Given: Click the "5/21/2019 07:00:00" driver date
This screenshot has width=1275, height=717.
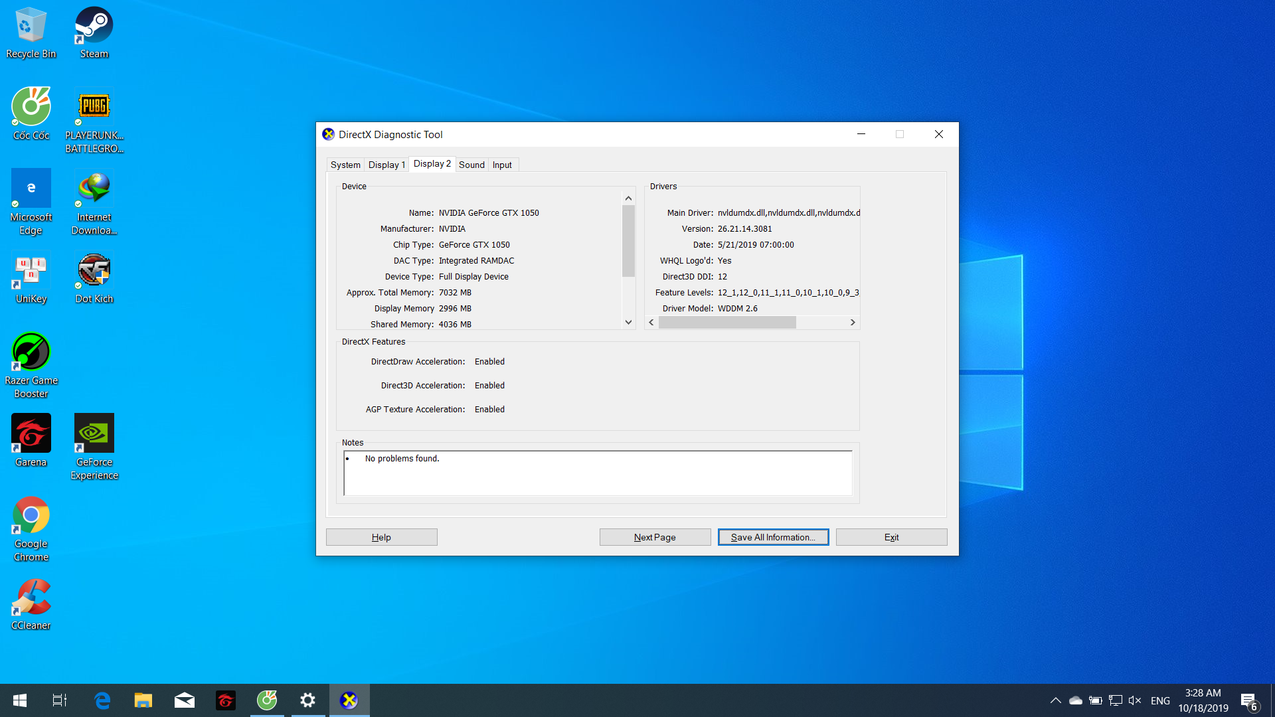Looking at the screenshot, I should point(756,245).
